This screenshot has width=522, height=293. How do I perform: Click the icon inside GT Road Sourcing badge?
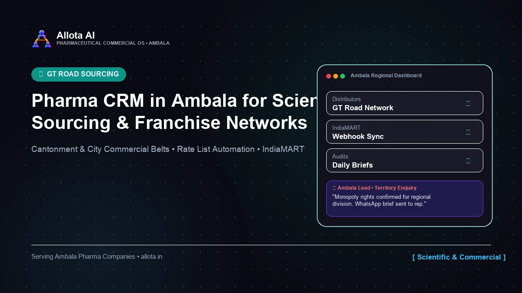[x=41, y=74]
